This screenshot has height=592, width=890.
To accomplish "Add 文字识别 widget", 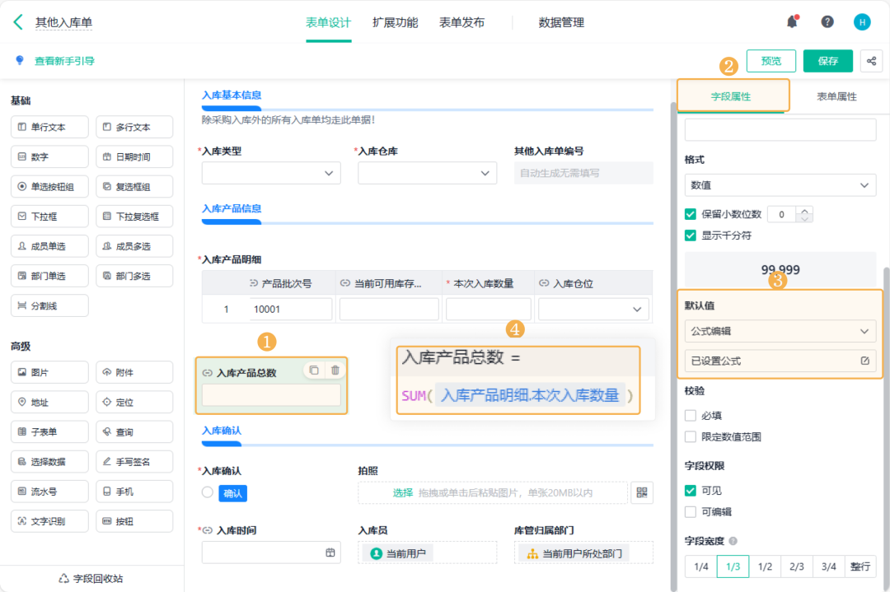I will click(49, 521).
